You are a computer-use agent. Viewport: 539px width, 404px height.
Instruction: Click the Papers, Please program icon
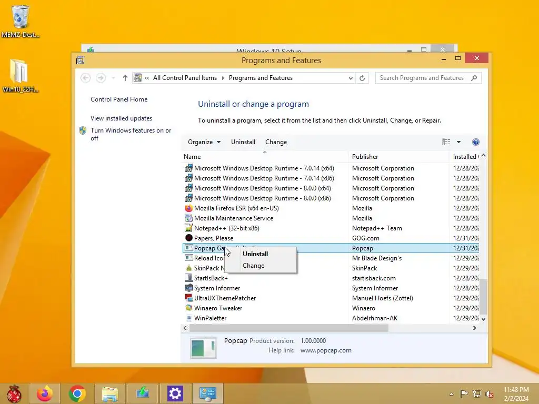click(x=189, y=238)
